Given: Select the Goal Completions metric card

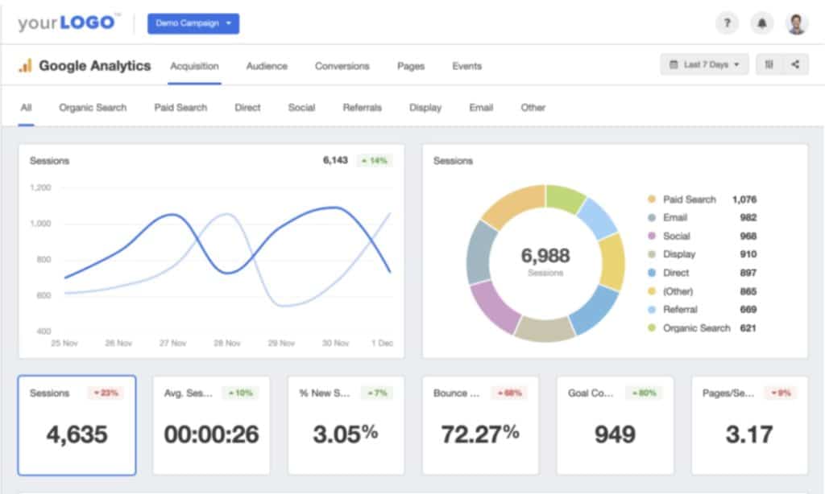Looking at the screenshot, I should (615, 424).
